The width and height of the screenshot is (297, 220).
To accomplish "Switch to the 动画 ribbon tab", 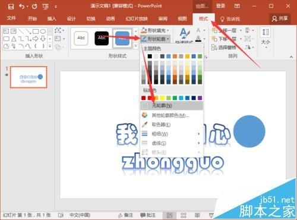I will click(x=110, y=18).
